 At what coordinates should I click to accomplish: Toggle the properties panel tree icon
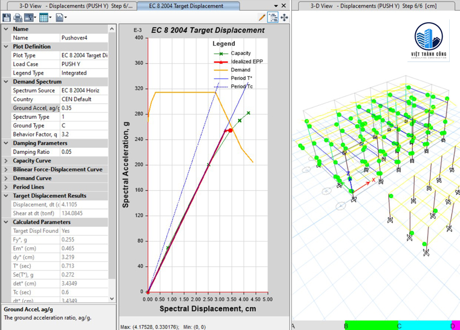coord(273,18)
